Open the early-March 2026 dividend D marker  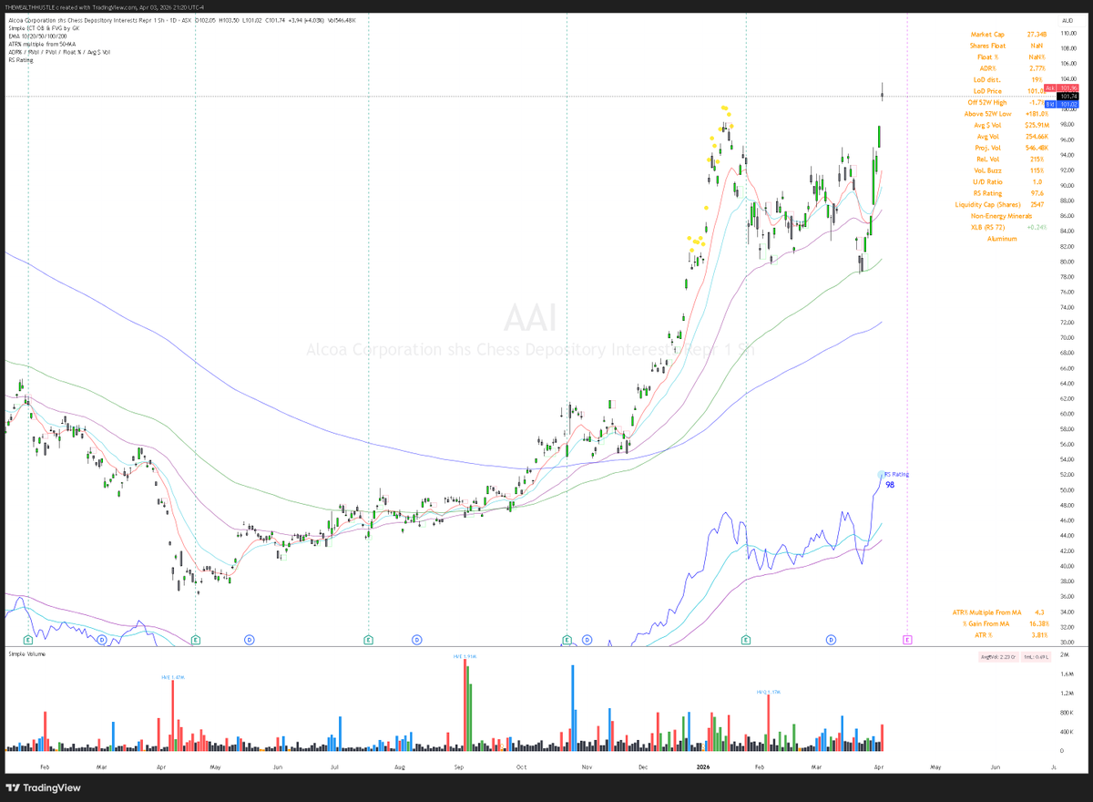pos(832,641)
